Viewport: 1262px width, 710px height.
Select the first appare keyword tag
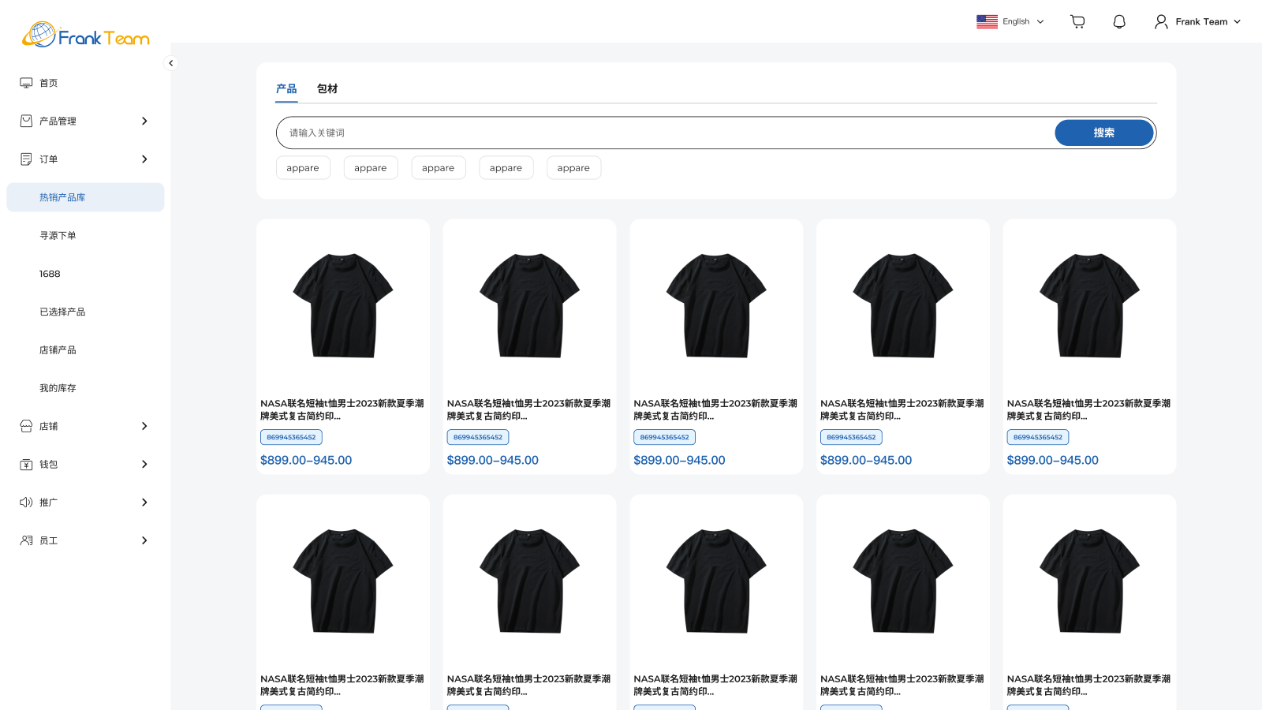click(303, 167)
